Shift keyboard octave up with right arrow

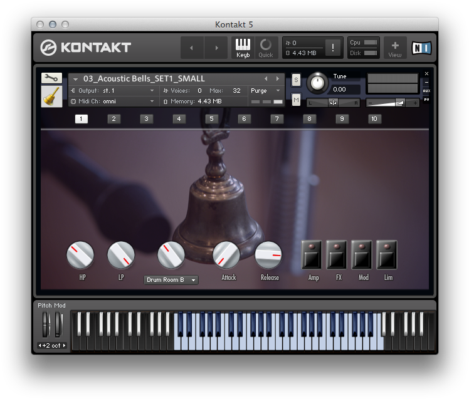click(64, 346)
